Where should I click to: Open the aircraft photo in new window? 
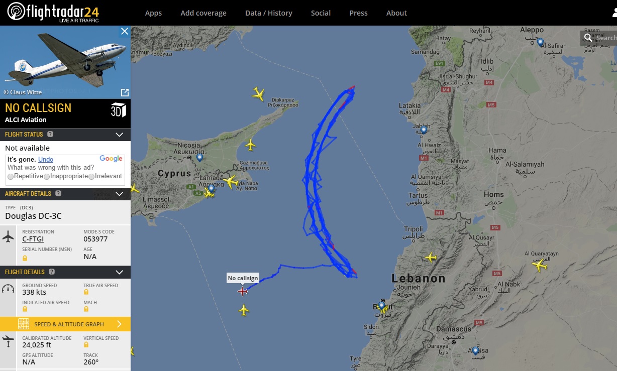pos(125,92)
